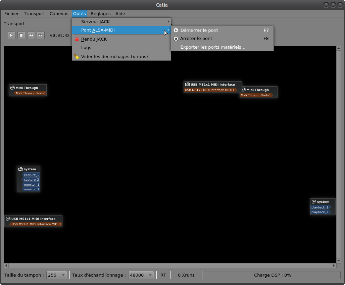Screen dimensions: 345x285
Task: Open Logs from the Outils menu
Action: click(121, 48)
